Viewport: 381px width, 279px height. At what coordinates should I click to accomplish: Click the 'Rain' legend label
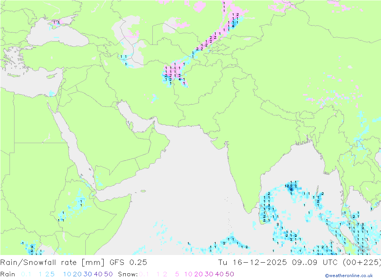point(8,274)
